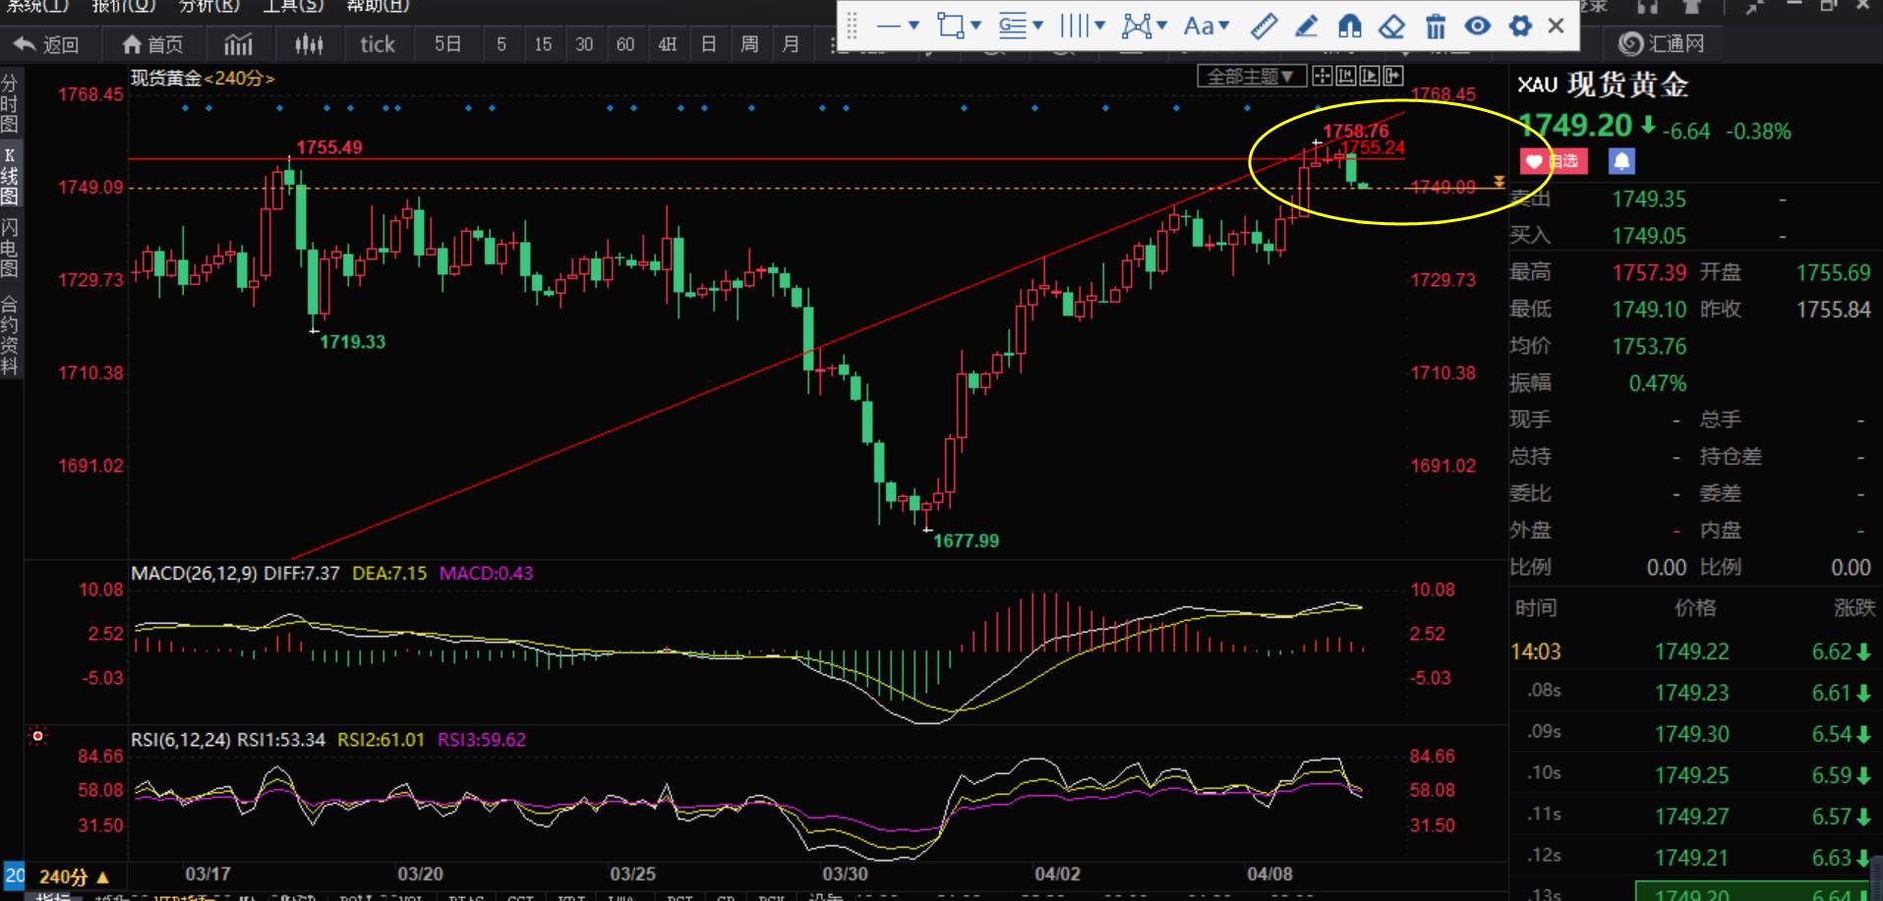This screenshot has height=901, width=1883.
Task: Open the 分析(K) menu
Action: [x=209, y=6]
